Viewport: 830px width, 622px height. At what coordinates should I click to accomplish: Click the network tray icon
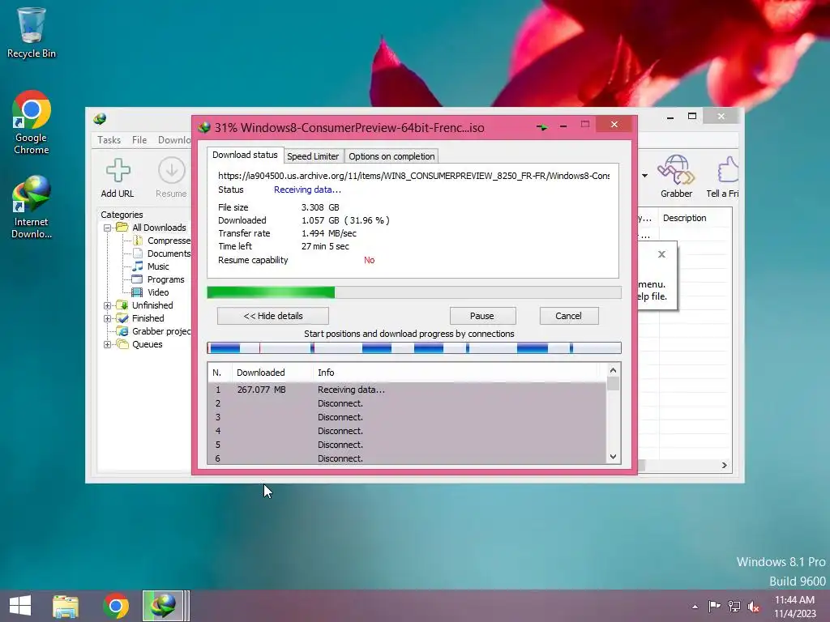coord(734,606)
